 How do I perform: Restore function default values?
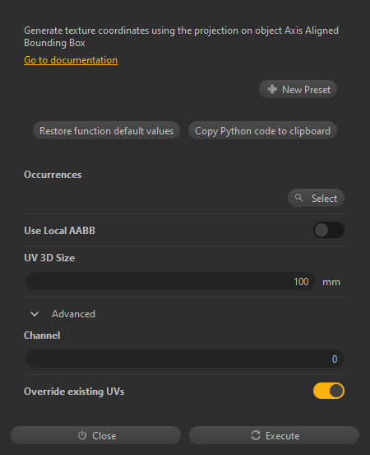click(x=106, y=130)
